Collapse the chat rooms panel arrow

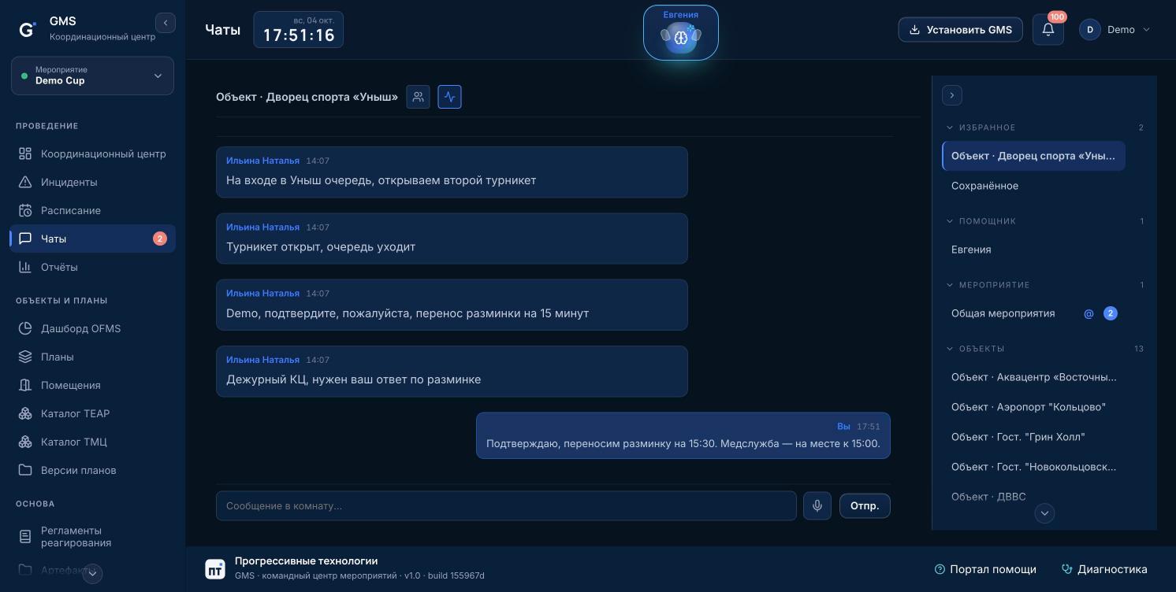coord(952,95)
